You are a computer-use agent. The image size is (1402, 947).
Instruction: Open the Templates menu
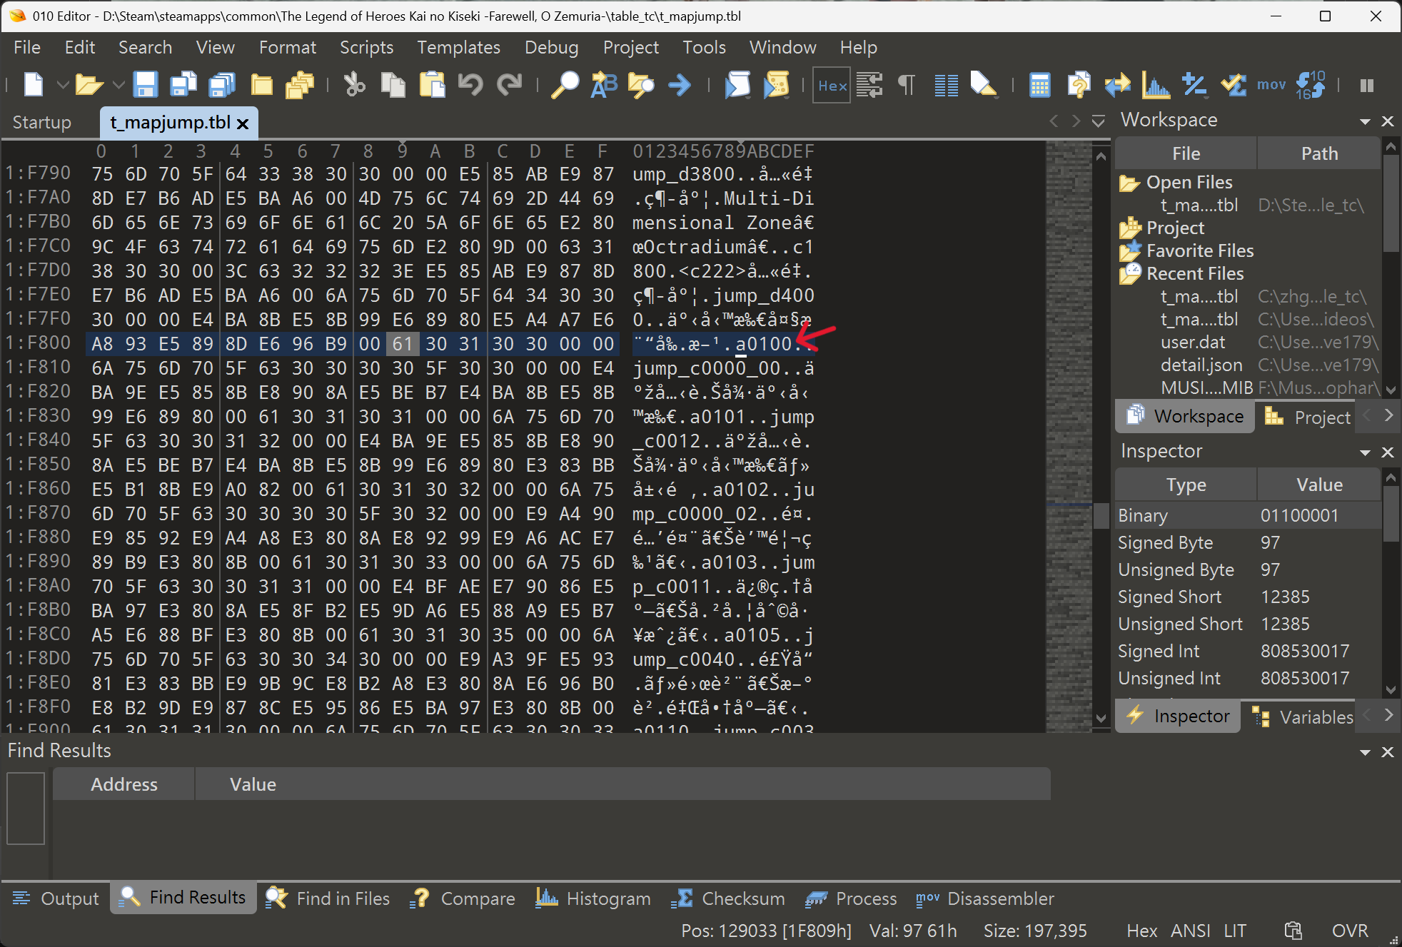coord(458,47)
